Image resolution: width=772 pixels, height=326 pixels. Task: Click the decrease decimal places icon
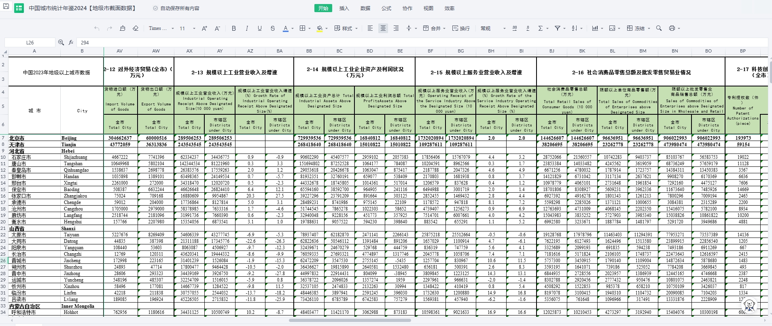[x=528, y=28]
